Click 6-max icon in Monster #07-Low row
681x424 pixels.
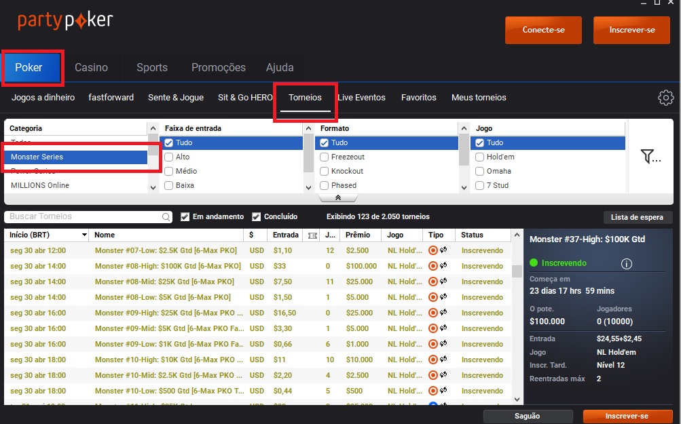click(443, 250)
